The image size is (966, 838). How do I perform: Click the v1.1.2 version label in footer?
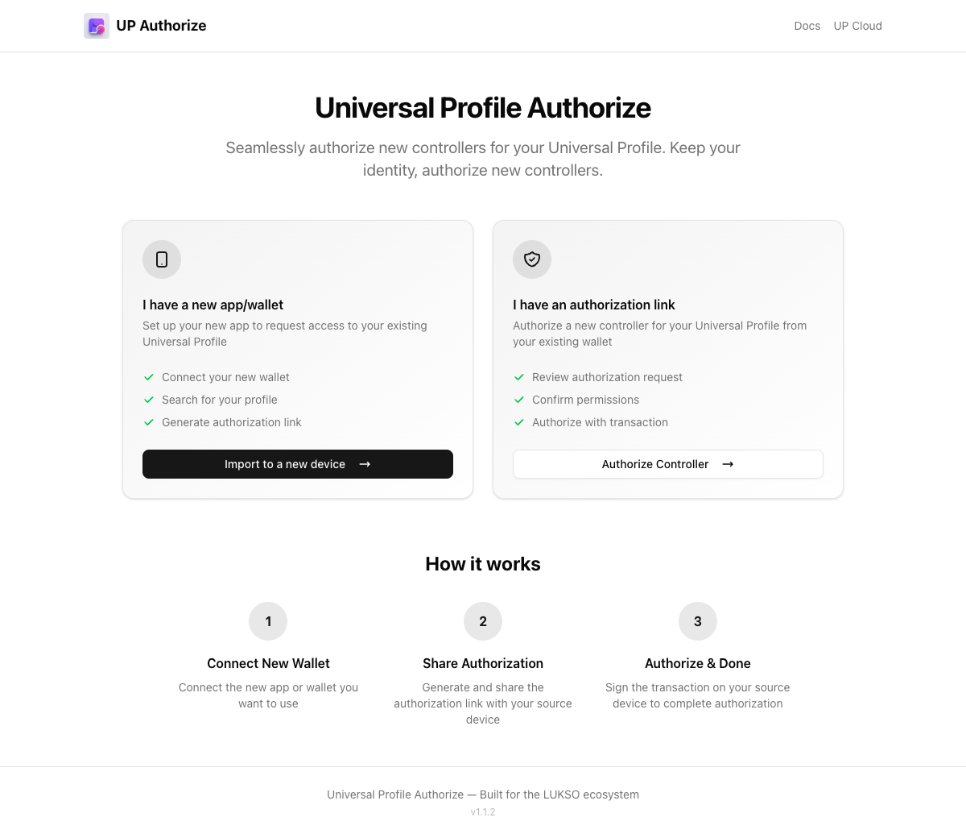483,811
